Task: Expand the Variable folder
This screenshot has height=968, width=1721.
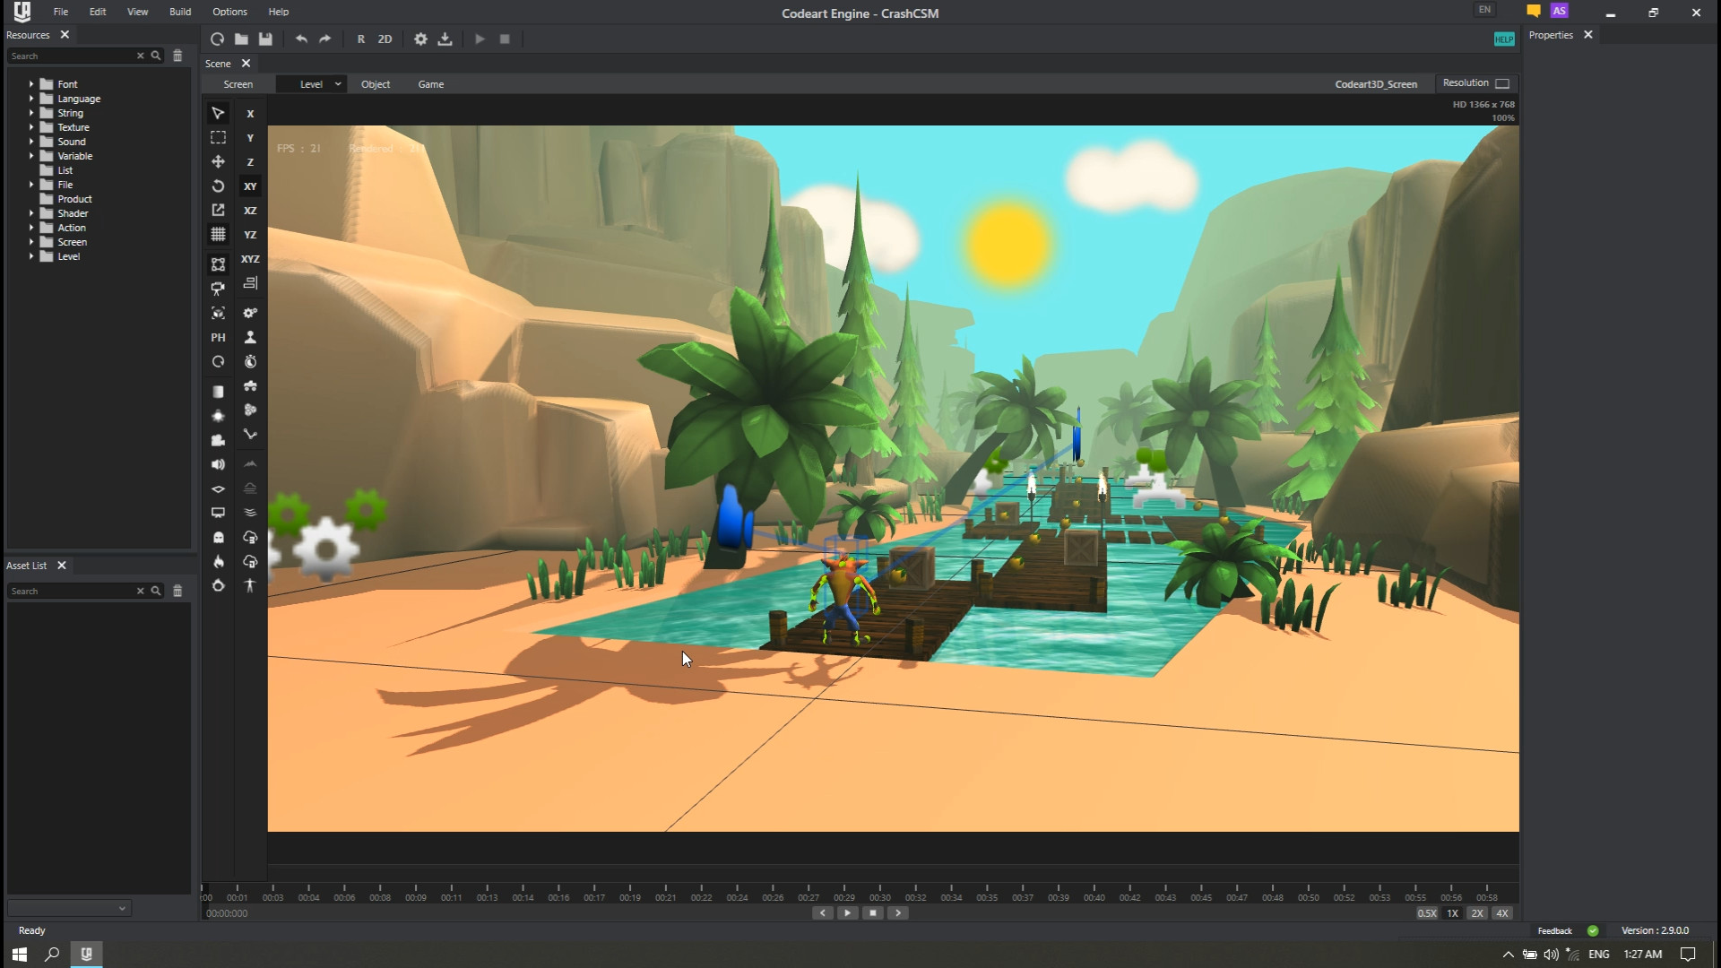Action: point(31,156)
